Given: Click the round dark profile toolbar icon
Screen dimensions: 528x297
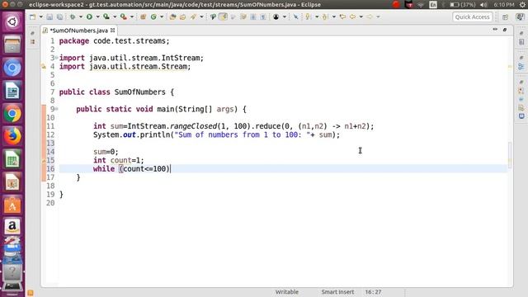Looking at the screenshot, I should click(276, 16).
